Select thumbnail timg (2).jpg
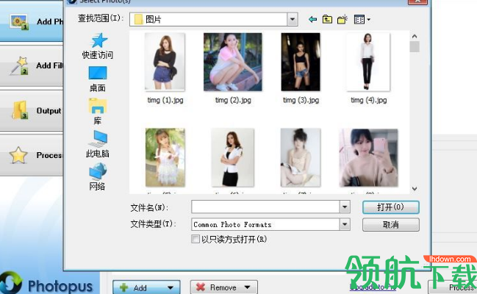 pyautogui.click(x=233, y=62)
